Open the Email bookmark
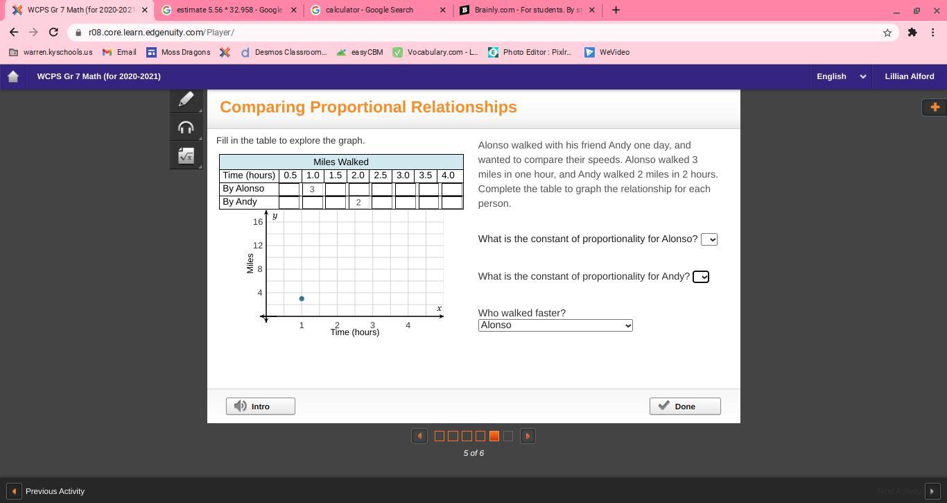The height and width of the screenshot is (503, 947). coord(119,52)
